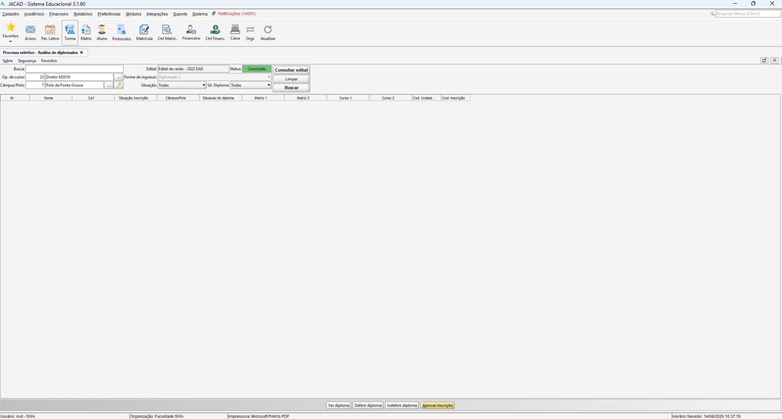Click the Direito M2016 course field

pyautogui.click(x=79, y=77)
